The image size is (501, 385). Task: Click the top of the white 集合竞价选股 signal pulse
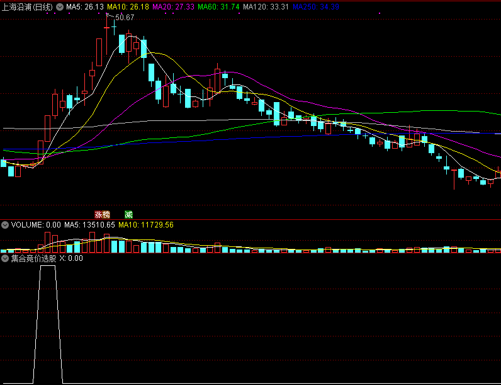click(48, 266)
